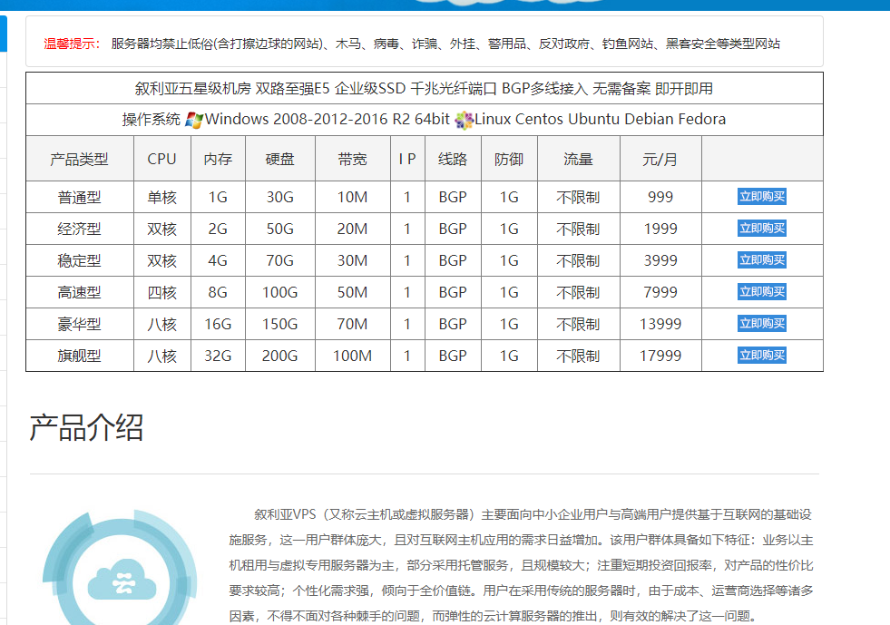Click the 叙利亚五星级机房 banner text row

pos(424,88)
